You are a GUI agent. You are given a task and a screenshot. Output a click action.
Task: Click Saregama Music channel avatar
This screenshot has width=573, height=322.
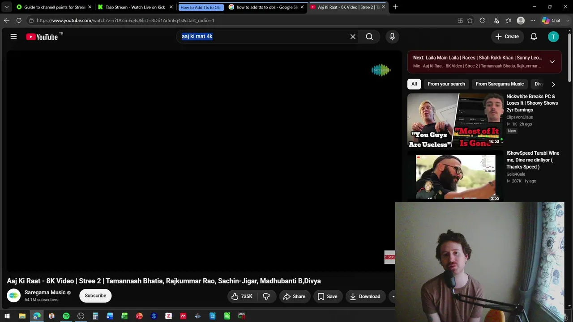pyautogui.click(x=13, y=296)
